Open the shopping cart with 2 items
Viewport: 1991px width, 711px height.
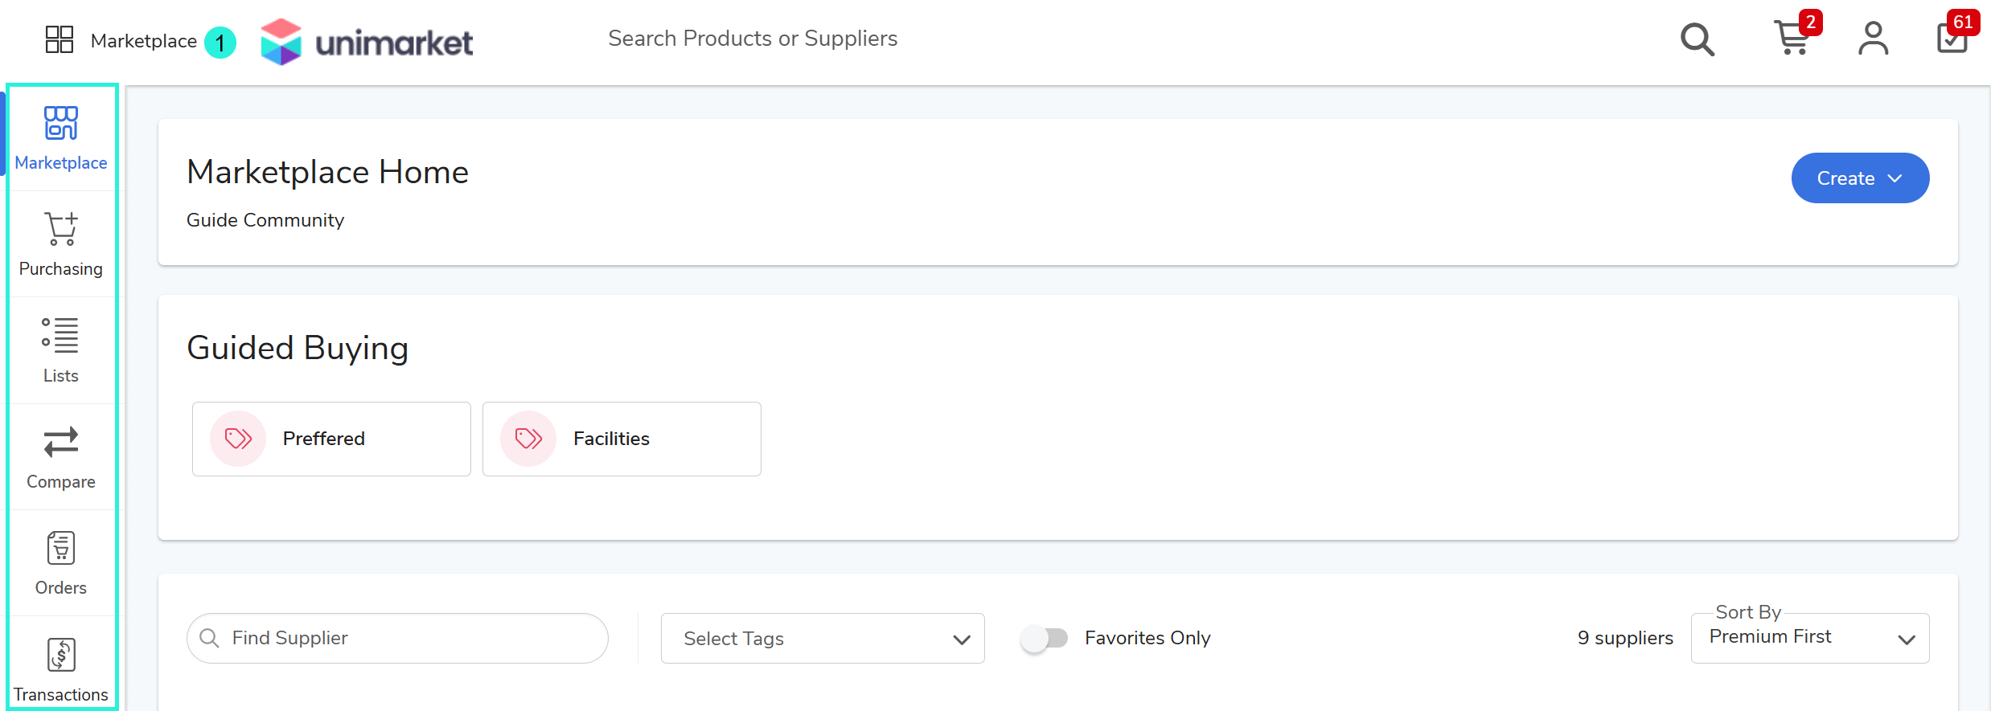tap(1794, 36)
